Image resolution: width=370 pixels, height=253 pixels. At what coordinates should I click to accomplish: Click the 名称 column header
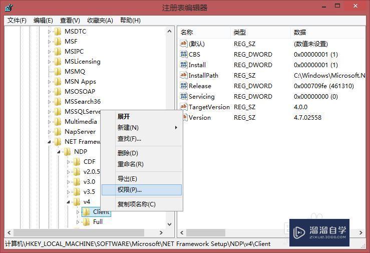204,33
